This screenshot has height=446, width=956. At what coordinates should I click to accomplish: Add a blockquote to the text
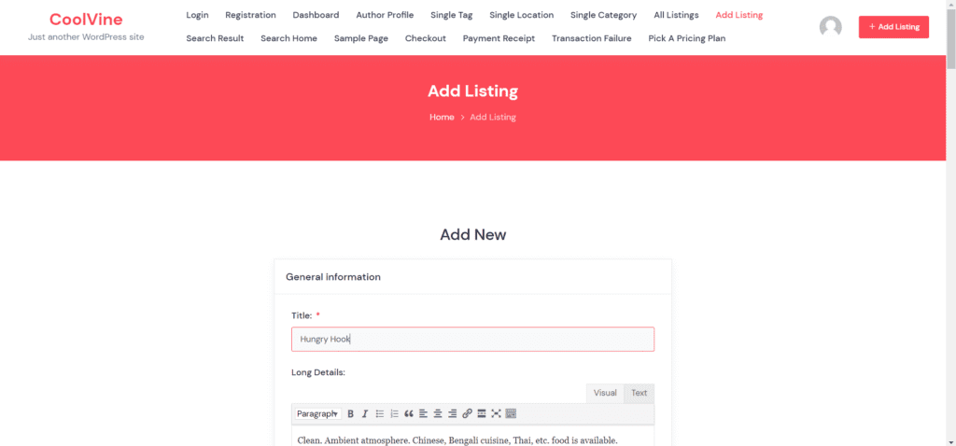pyautogui.click(x=409, y=413)
